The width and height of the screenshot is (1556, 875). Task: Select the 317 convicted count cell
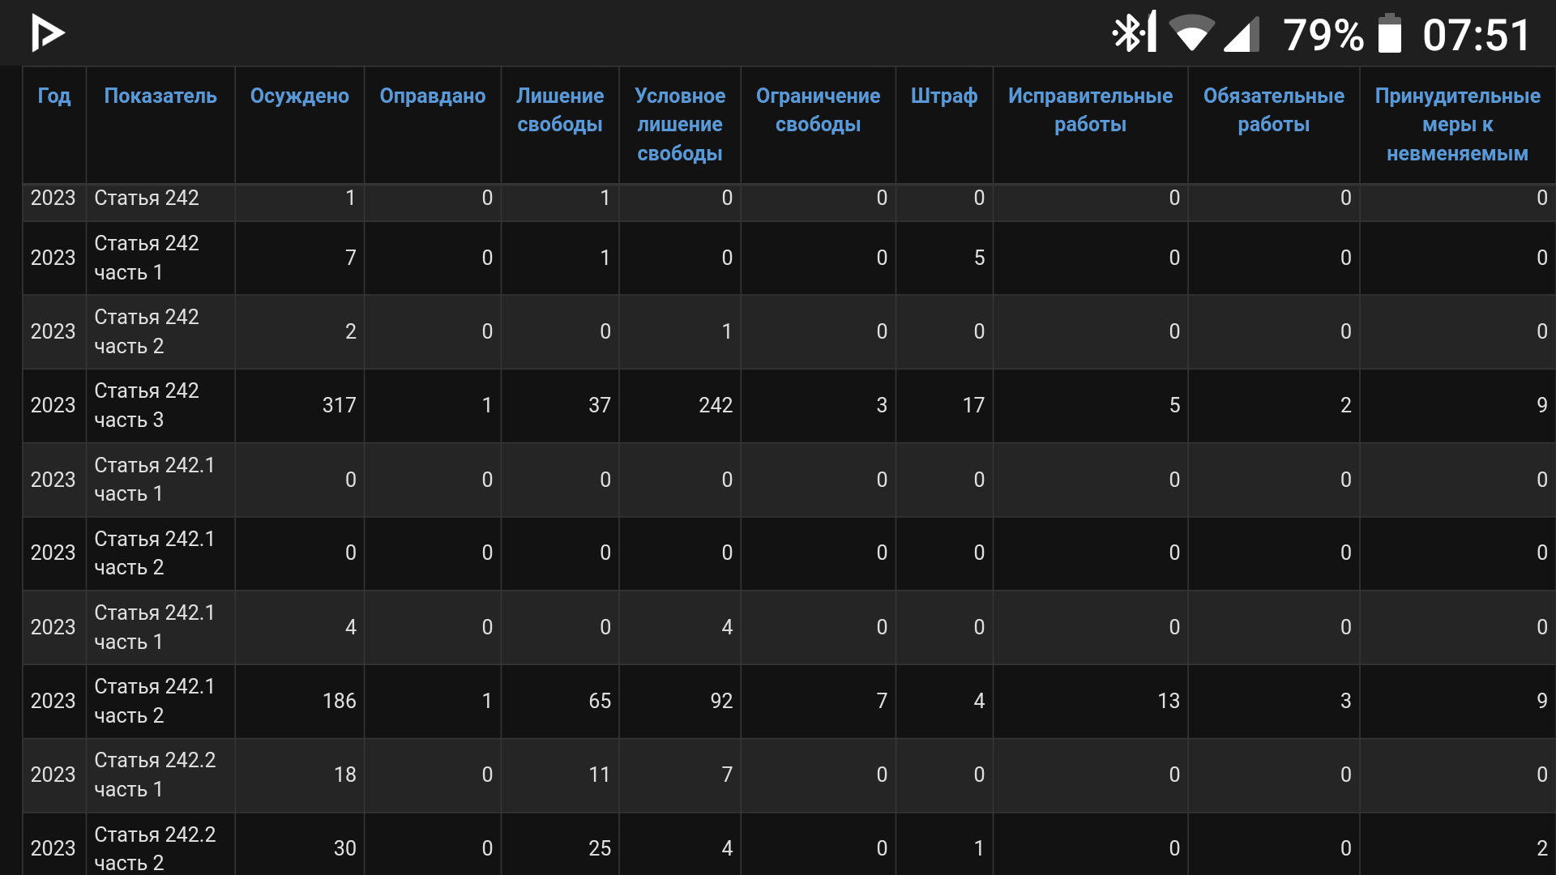pos(339,405)
